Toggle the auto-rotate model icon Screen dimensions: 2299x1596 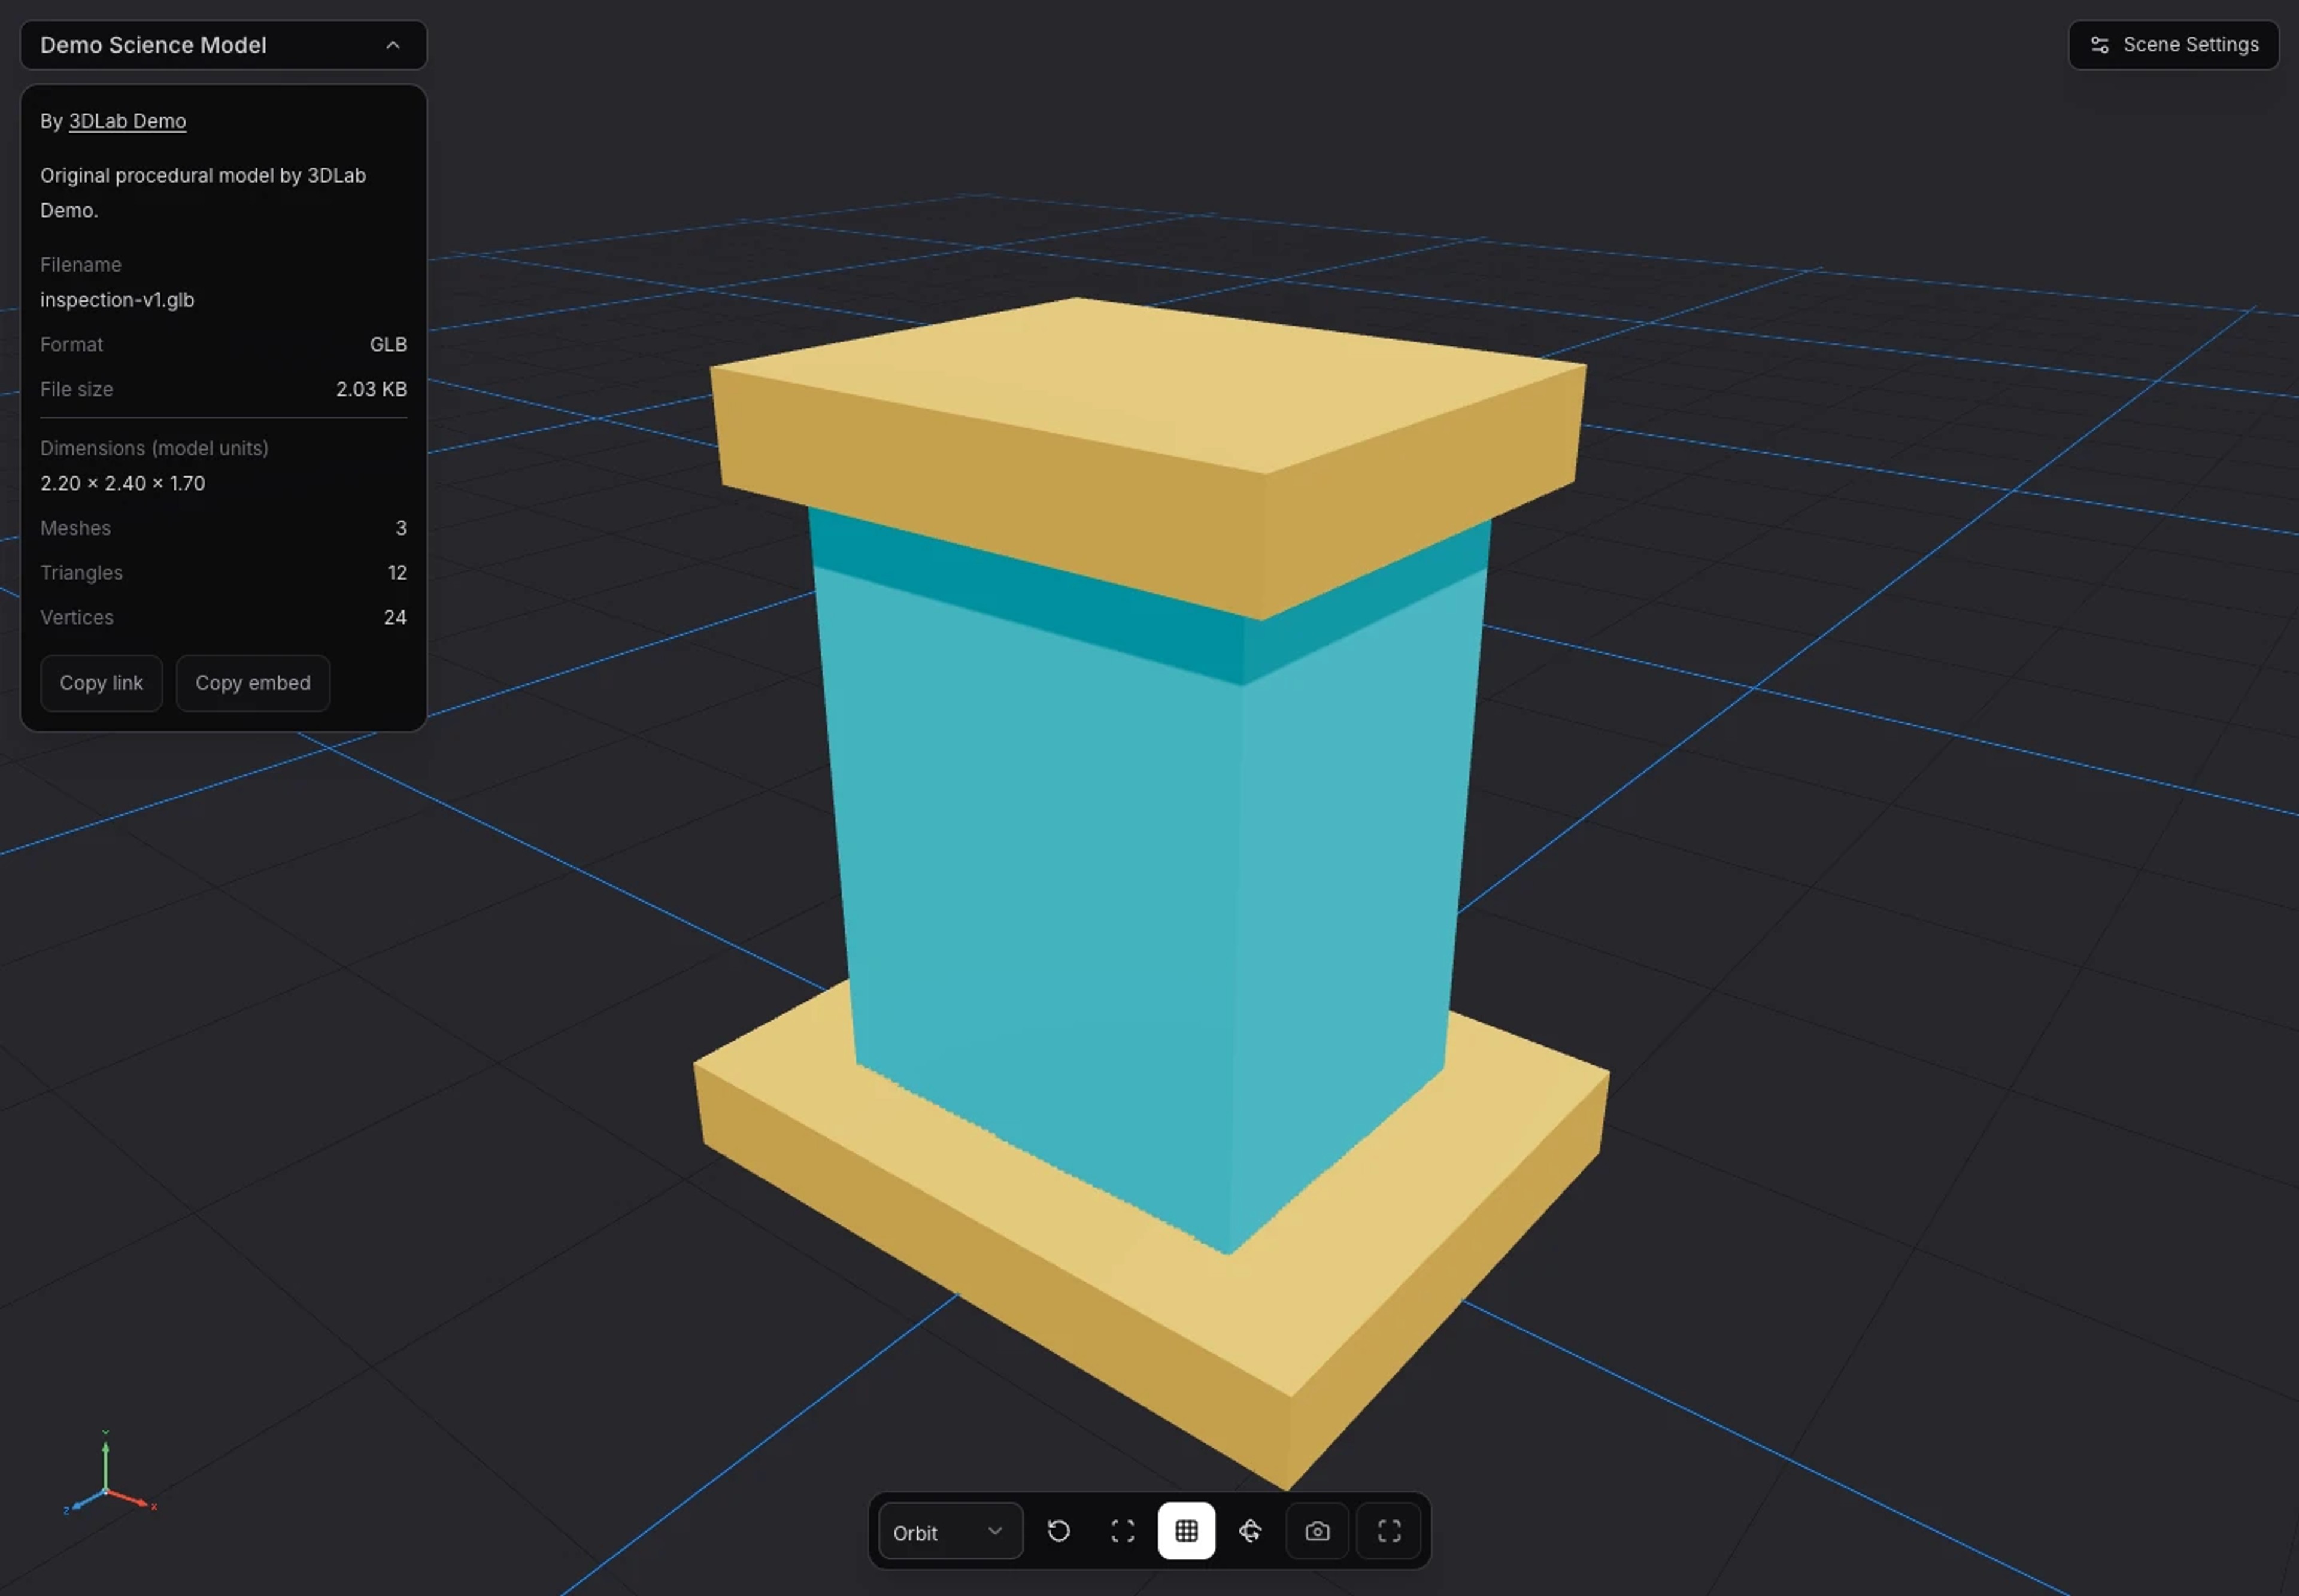(x=1251, y=1531)
